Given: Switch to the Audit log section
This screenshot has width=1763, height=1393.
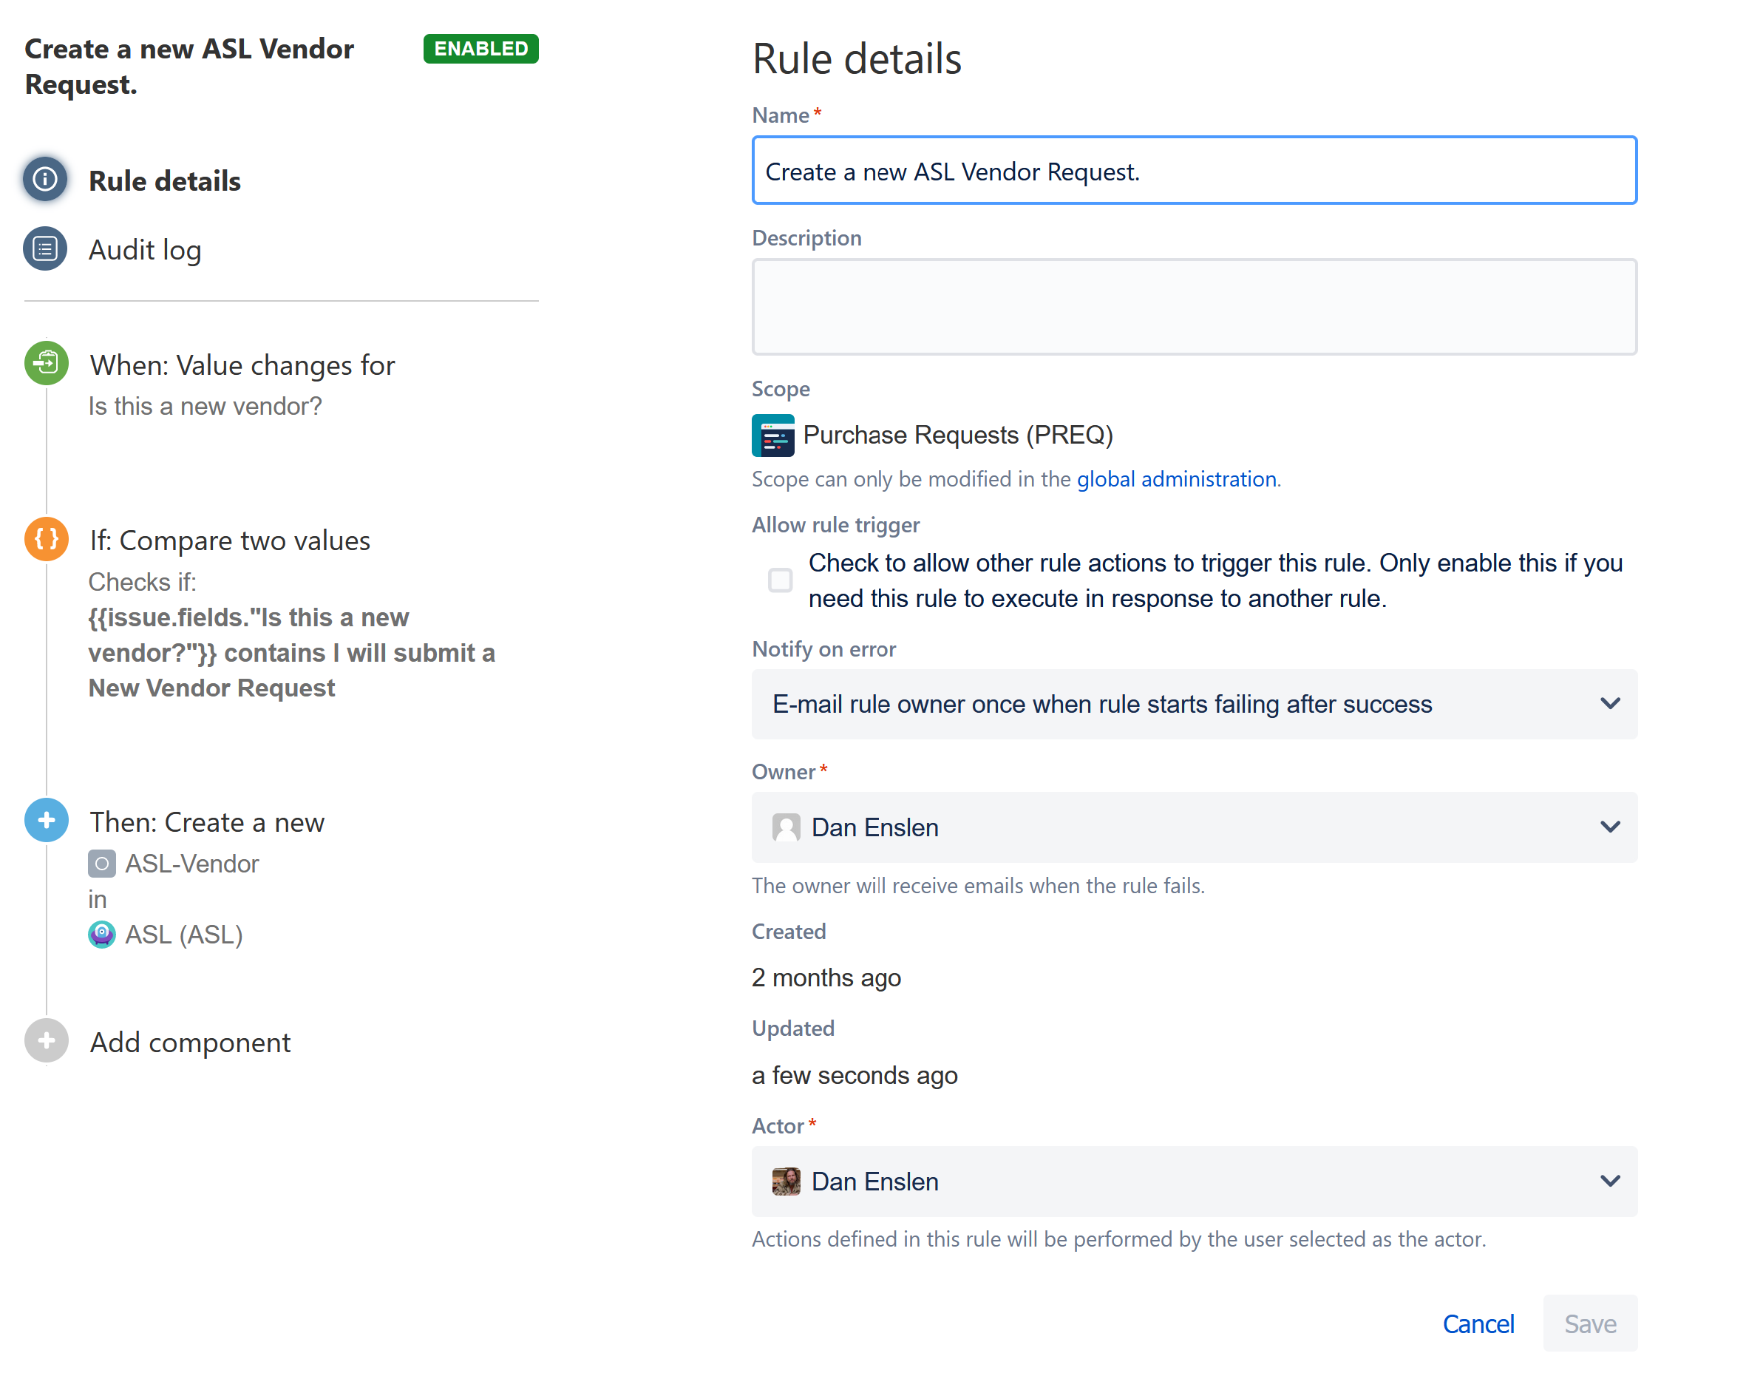Looking at the screenshot, I should coord(144,248).
